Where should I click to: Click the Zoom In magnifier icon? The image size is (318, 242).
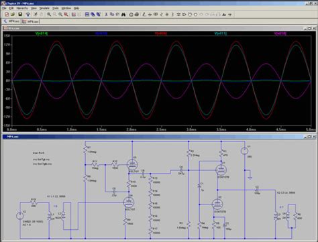(49, 15)
